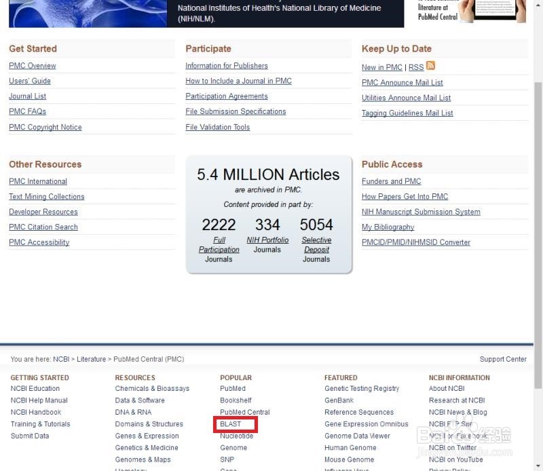Open Participation Agreements link
The image size is (543, 471).
click(x=227, y=96)
